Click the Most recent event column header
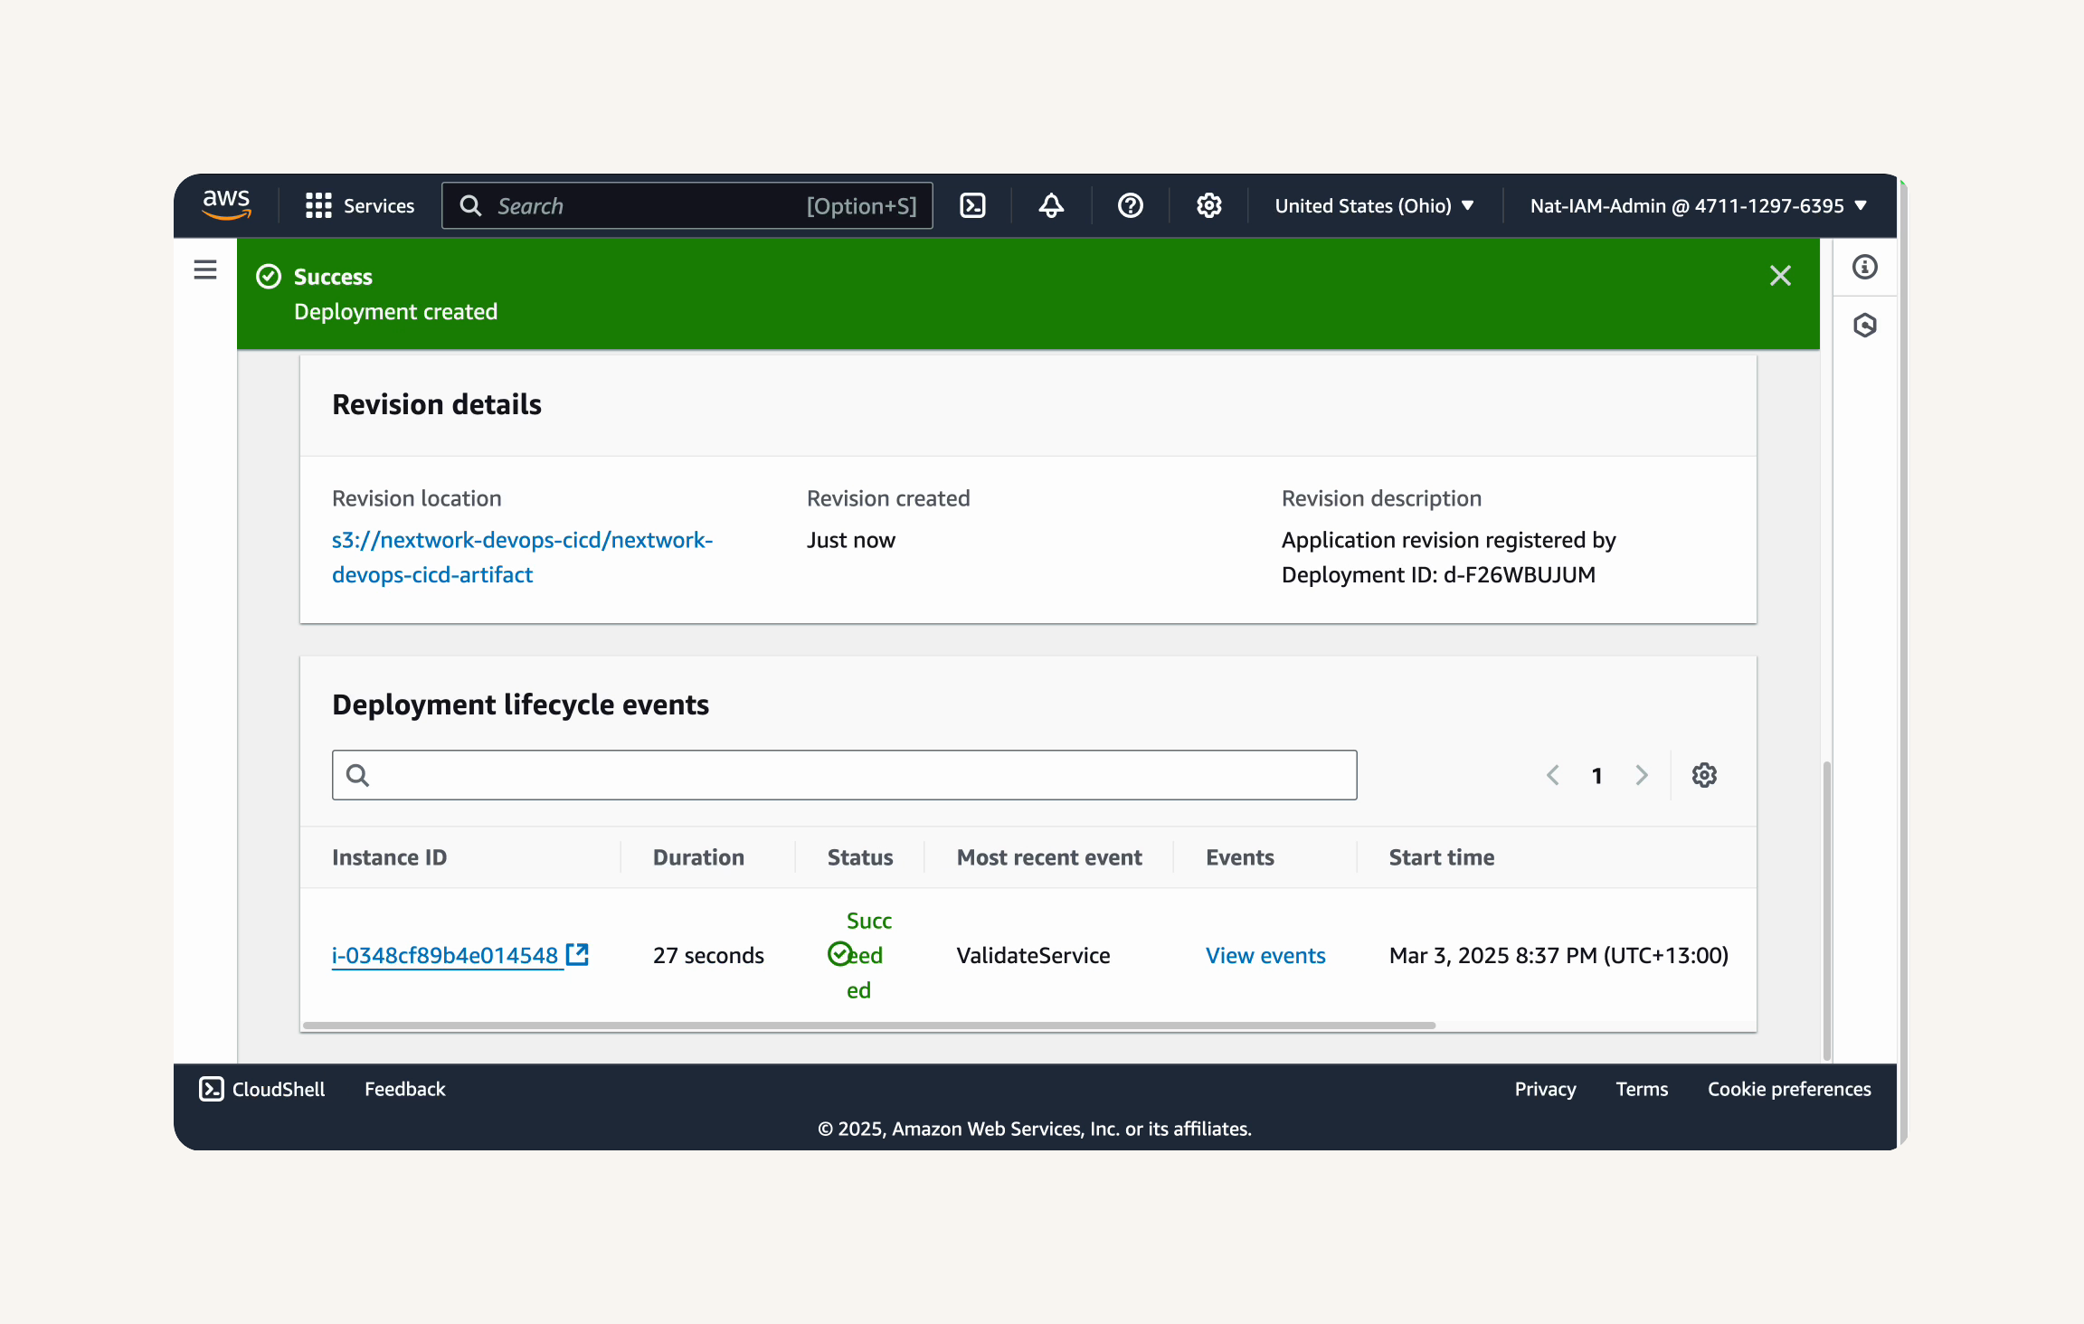The width and height of the screenshot is (2084, 1324). tap(1049, 857)
